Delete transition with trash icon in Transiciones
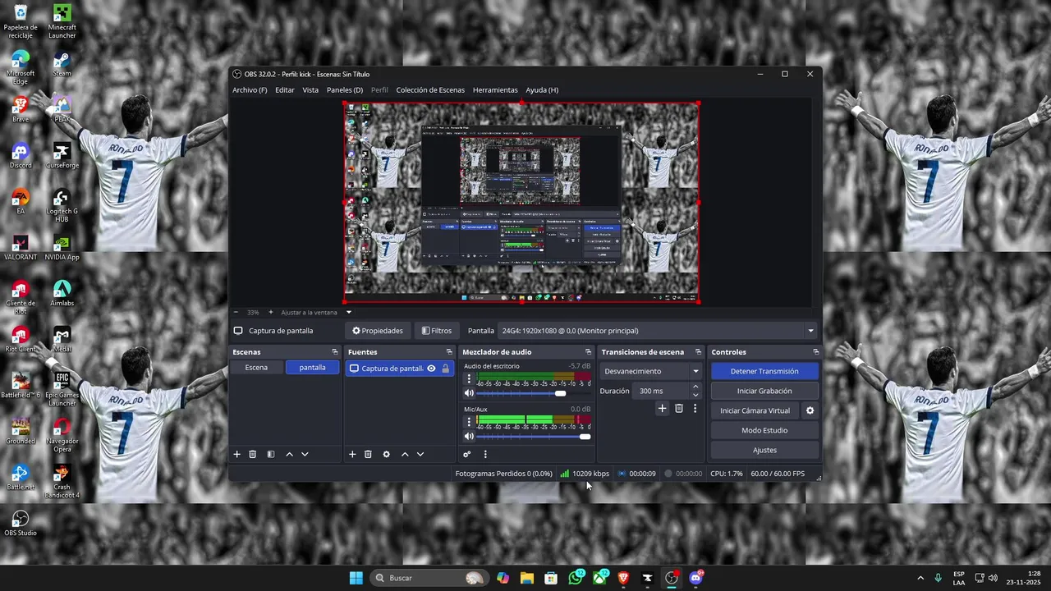The image size is (1051, 591). [679, 408]
